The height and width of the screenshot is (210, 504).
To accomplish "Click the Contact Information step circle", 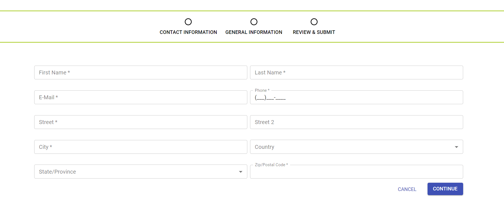I will click(188, 22).
